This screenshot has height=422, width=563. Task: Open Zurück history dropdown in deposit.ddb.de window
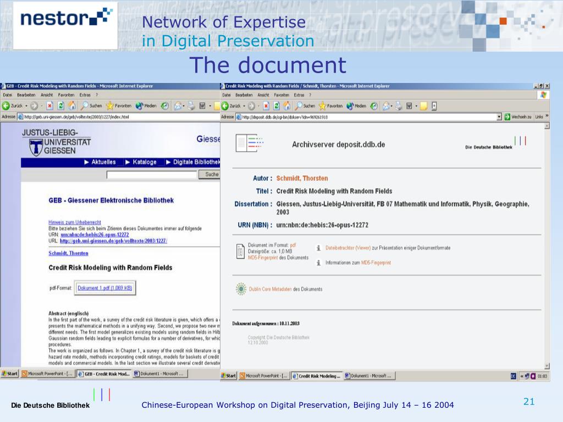[x=244, y=106]
